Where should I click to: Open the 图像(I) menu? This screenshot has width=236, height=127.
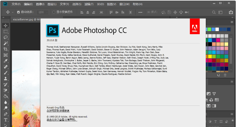pos(40,4)
